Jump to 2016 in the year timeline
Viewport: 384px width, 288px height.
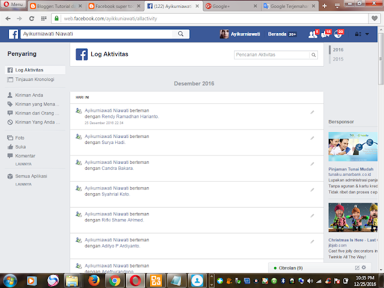click(338, 50)
